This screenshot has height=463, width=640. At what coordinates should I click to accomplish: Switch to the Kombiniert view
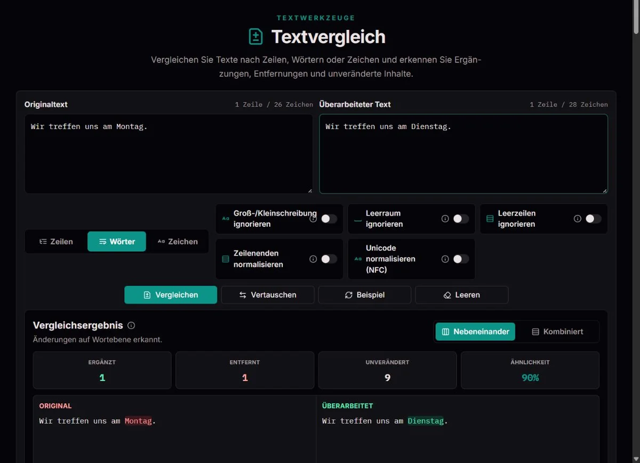point(557,332)
